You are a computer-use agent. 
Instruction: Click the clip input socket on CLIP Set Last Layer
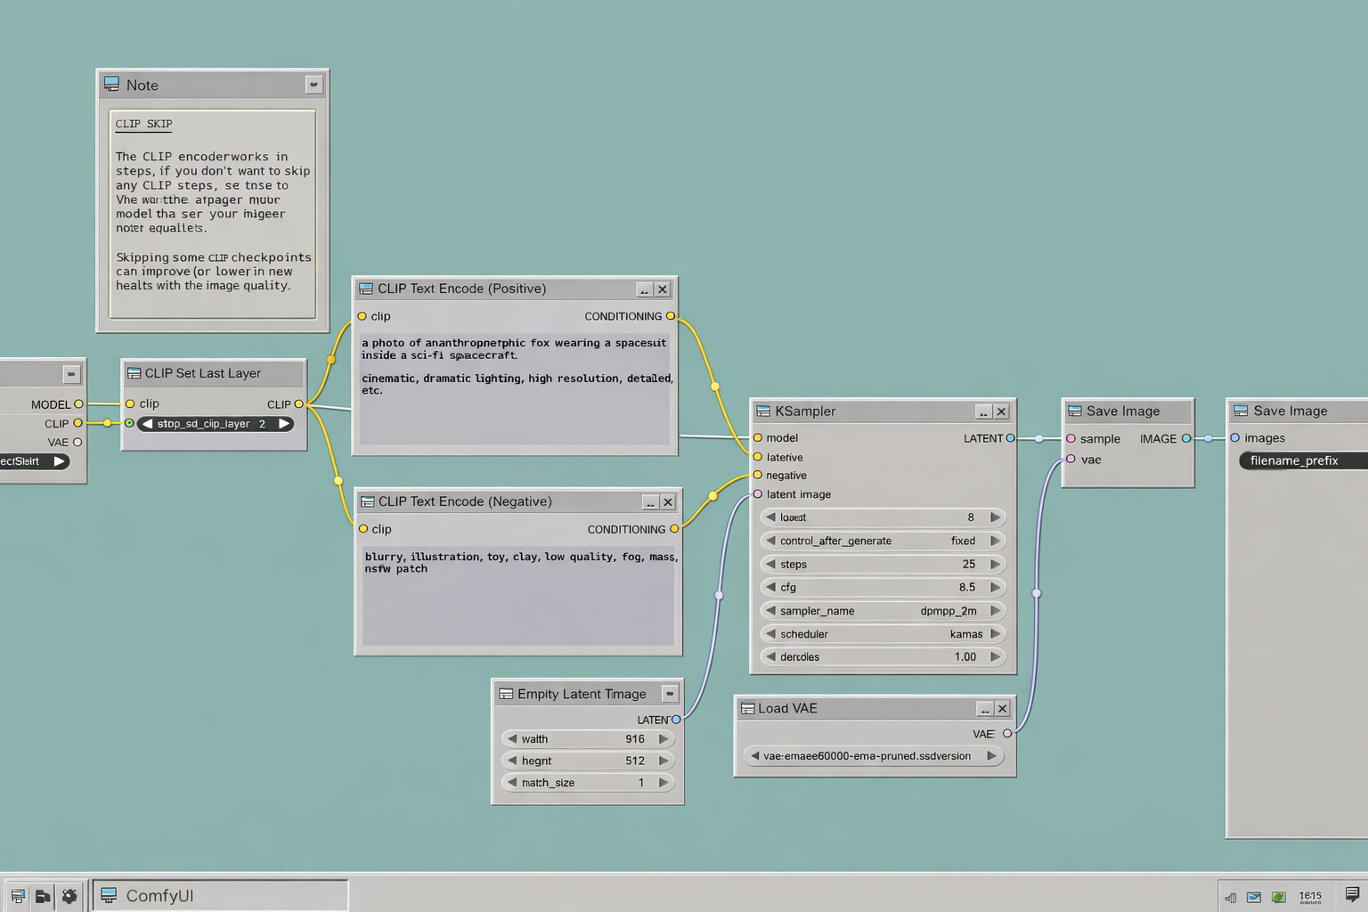(130, 403)
